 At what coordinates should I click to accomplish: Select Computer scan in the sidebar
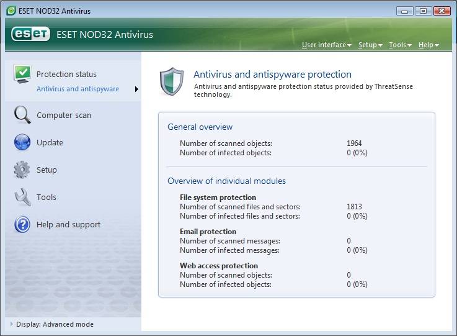64,116
